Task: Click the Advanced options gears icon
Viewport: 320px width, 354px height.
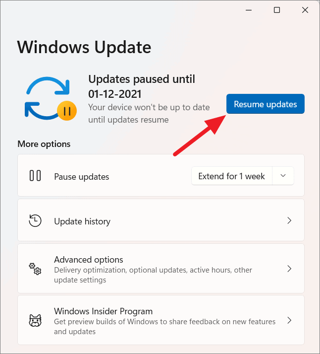Action: tap(35, 269)
